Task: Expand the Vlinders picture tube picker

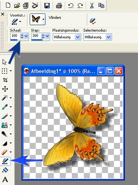Action: [43, 20]
